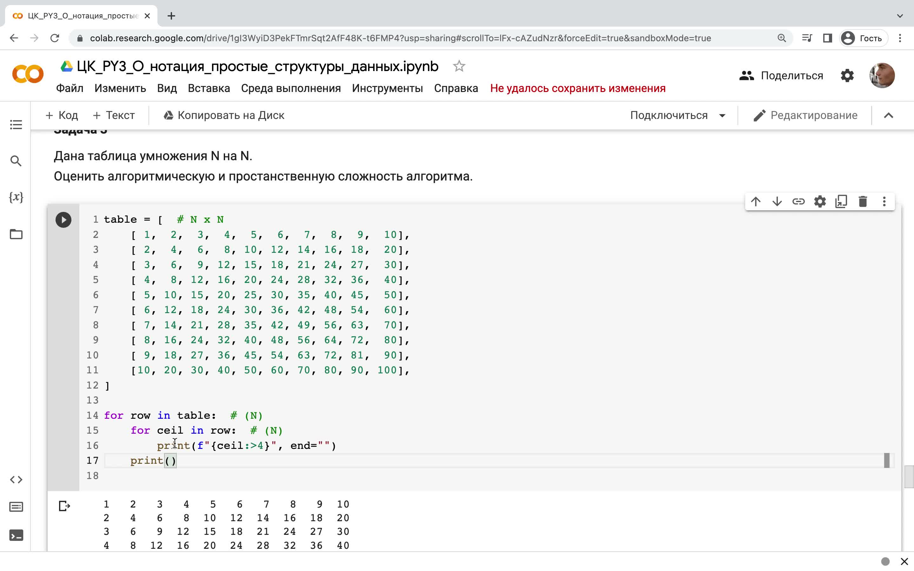Screen dimensions: 914x571
Task: Move cell down with arrow icon
Action: (x=777, y=202)
